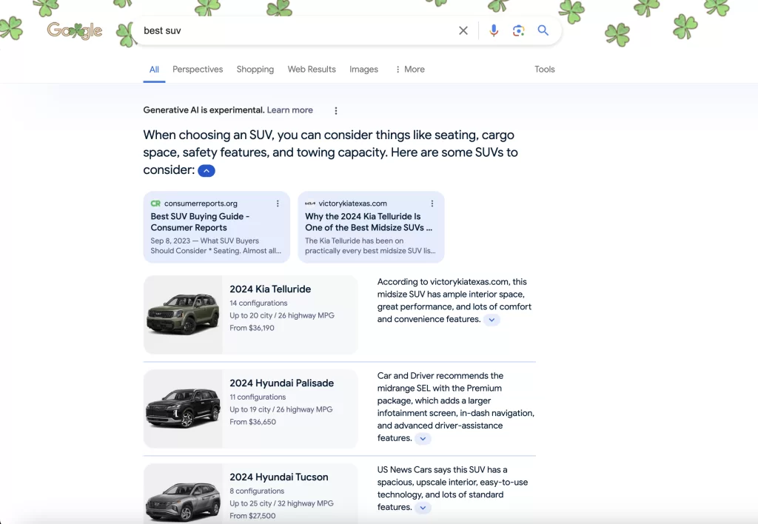The height and width of the screenshot is (524, 758).
Task: Follow the Learn more link
Action: click(290, 110)
